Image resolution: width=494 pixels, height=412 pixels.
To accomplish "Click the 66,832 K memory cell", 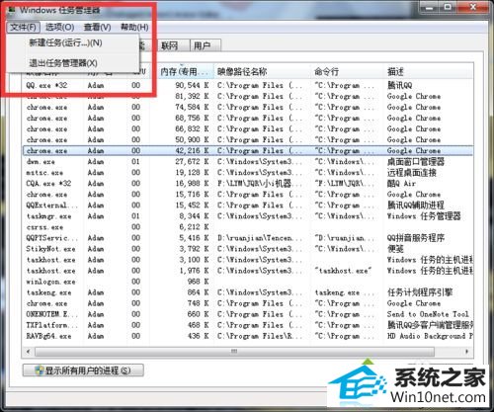I will click(192, 128).
